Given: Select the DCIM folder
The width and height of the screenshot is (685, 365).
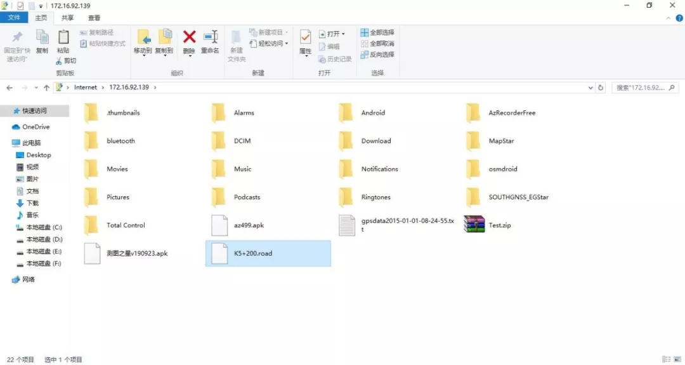Looking at the screenshot, I should (268, 141).
